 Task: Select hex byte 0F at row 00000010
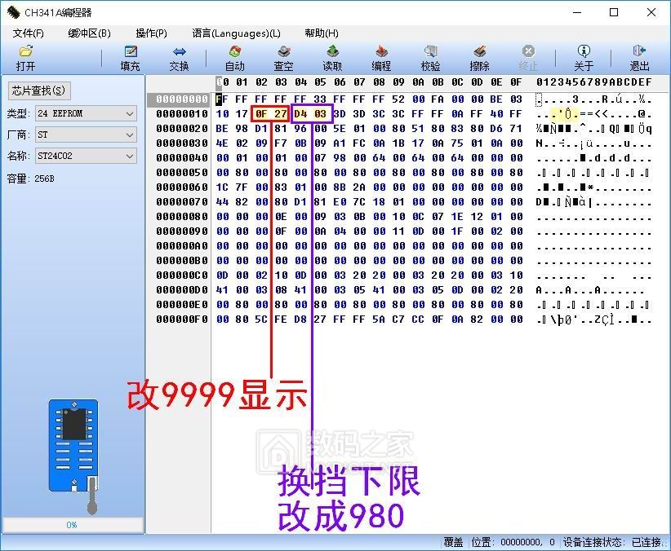(261, 114)
